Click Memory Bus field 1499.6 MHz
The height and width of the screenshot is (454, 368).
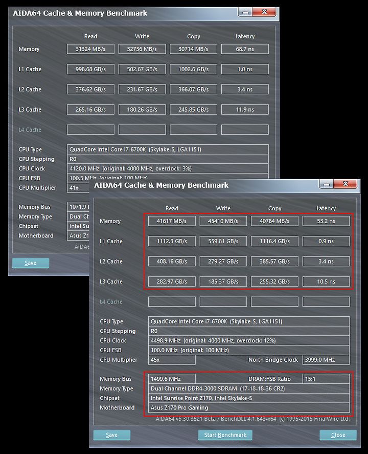(x=172, y=379)
